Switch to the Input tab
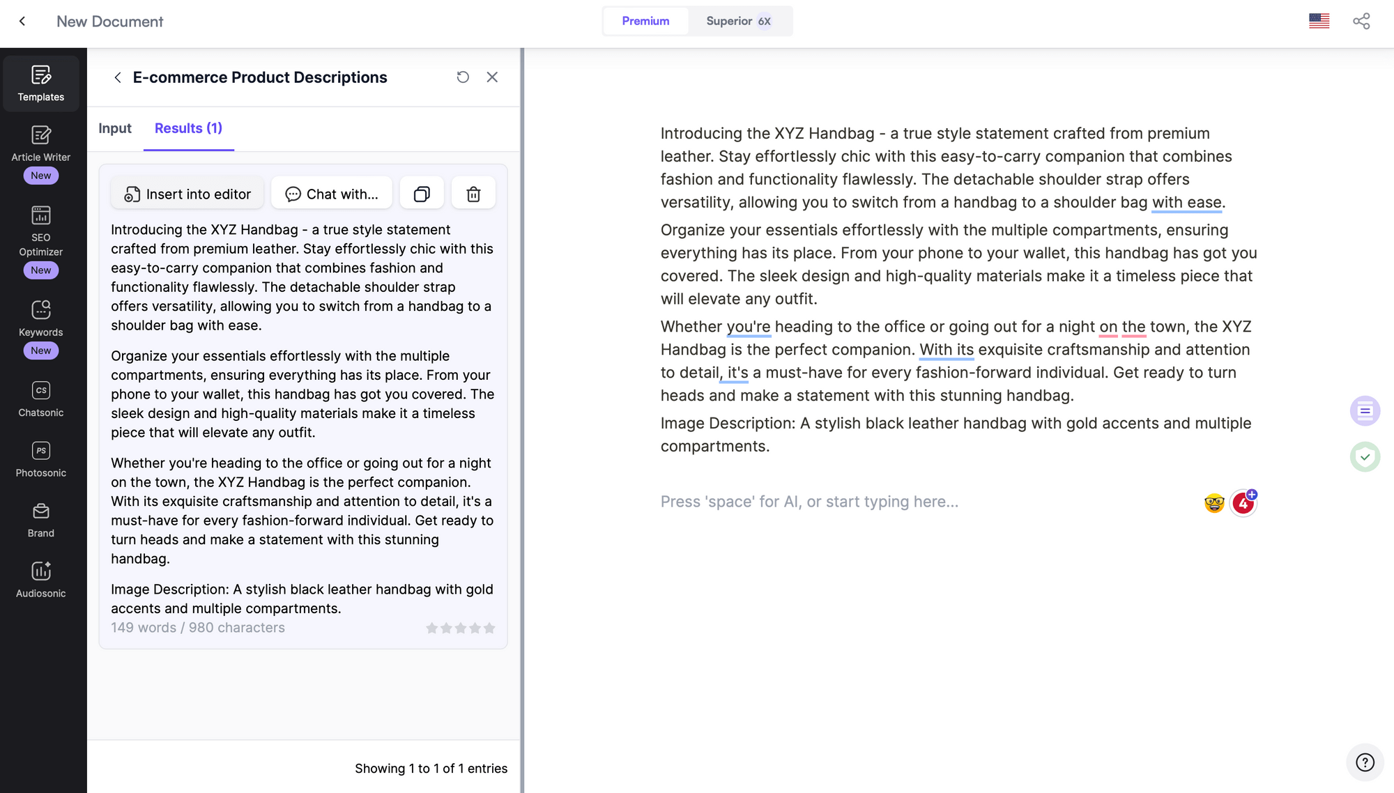1394x793 pixels. 115,128
